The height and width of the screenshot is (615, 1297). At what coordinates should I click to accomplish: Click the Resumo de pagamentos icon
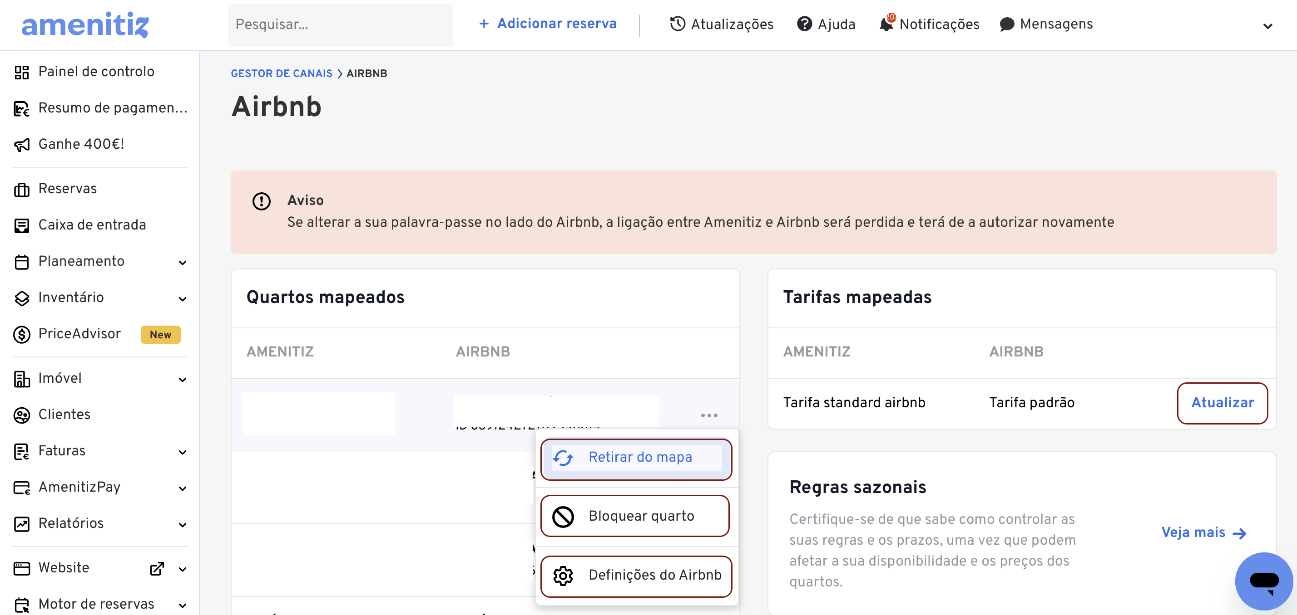(x=22, y=108)
